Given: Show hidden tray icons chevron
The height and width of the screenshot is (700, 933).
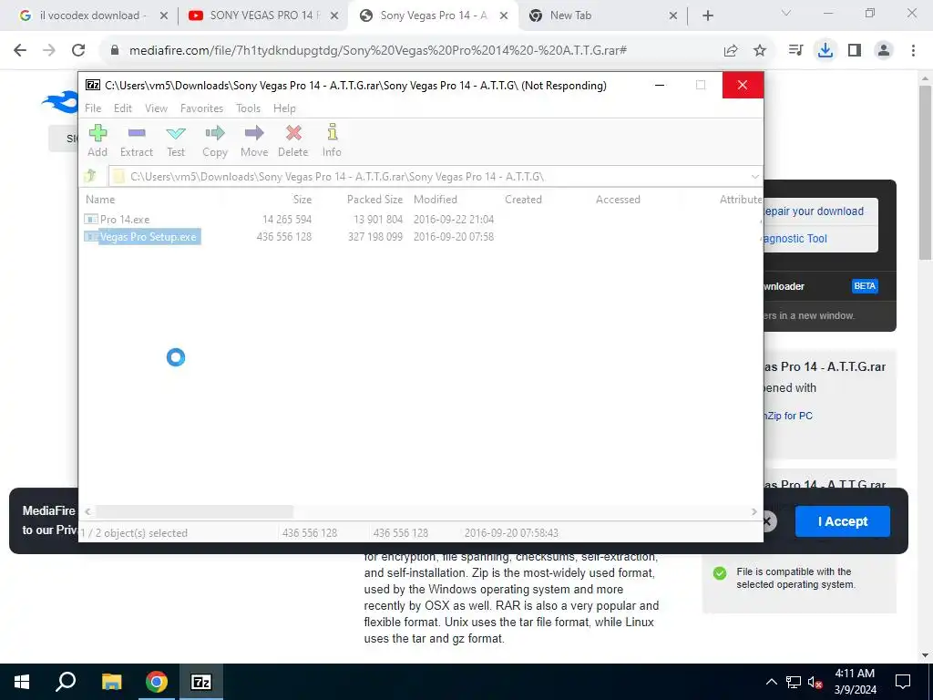Looking at the screenshot, I should (x=771, y=682).
